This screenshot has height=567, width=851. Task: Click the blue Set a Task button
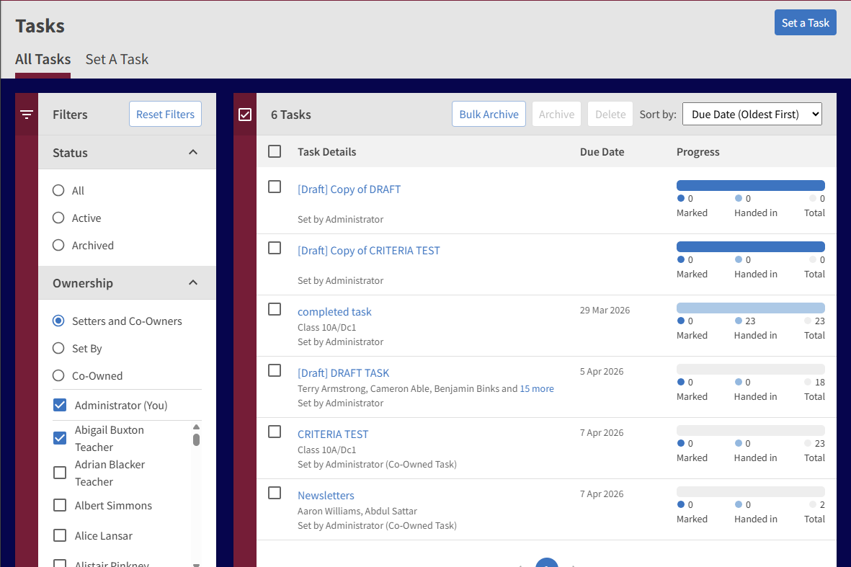(806, 23)
